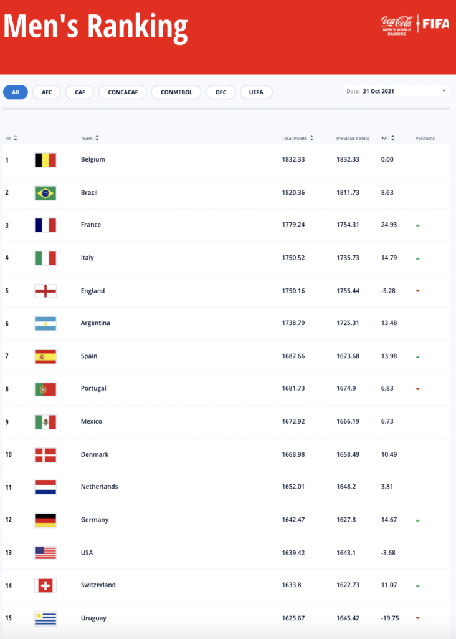
Task: Show rankings for CONCACAF
Action: [123, 92]
